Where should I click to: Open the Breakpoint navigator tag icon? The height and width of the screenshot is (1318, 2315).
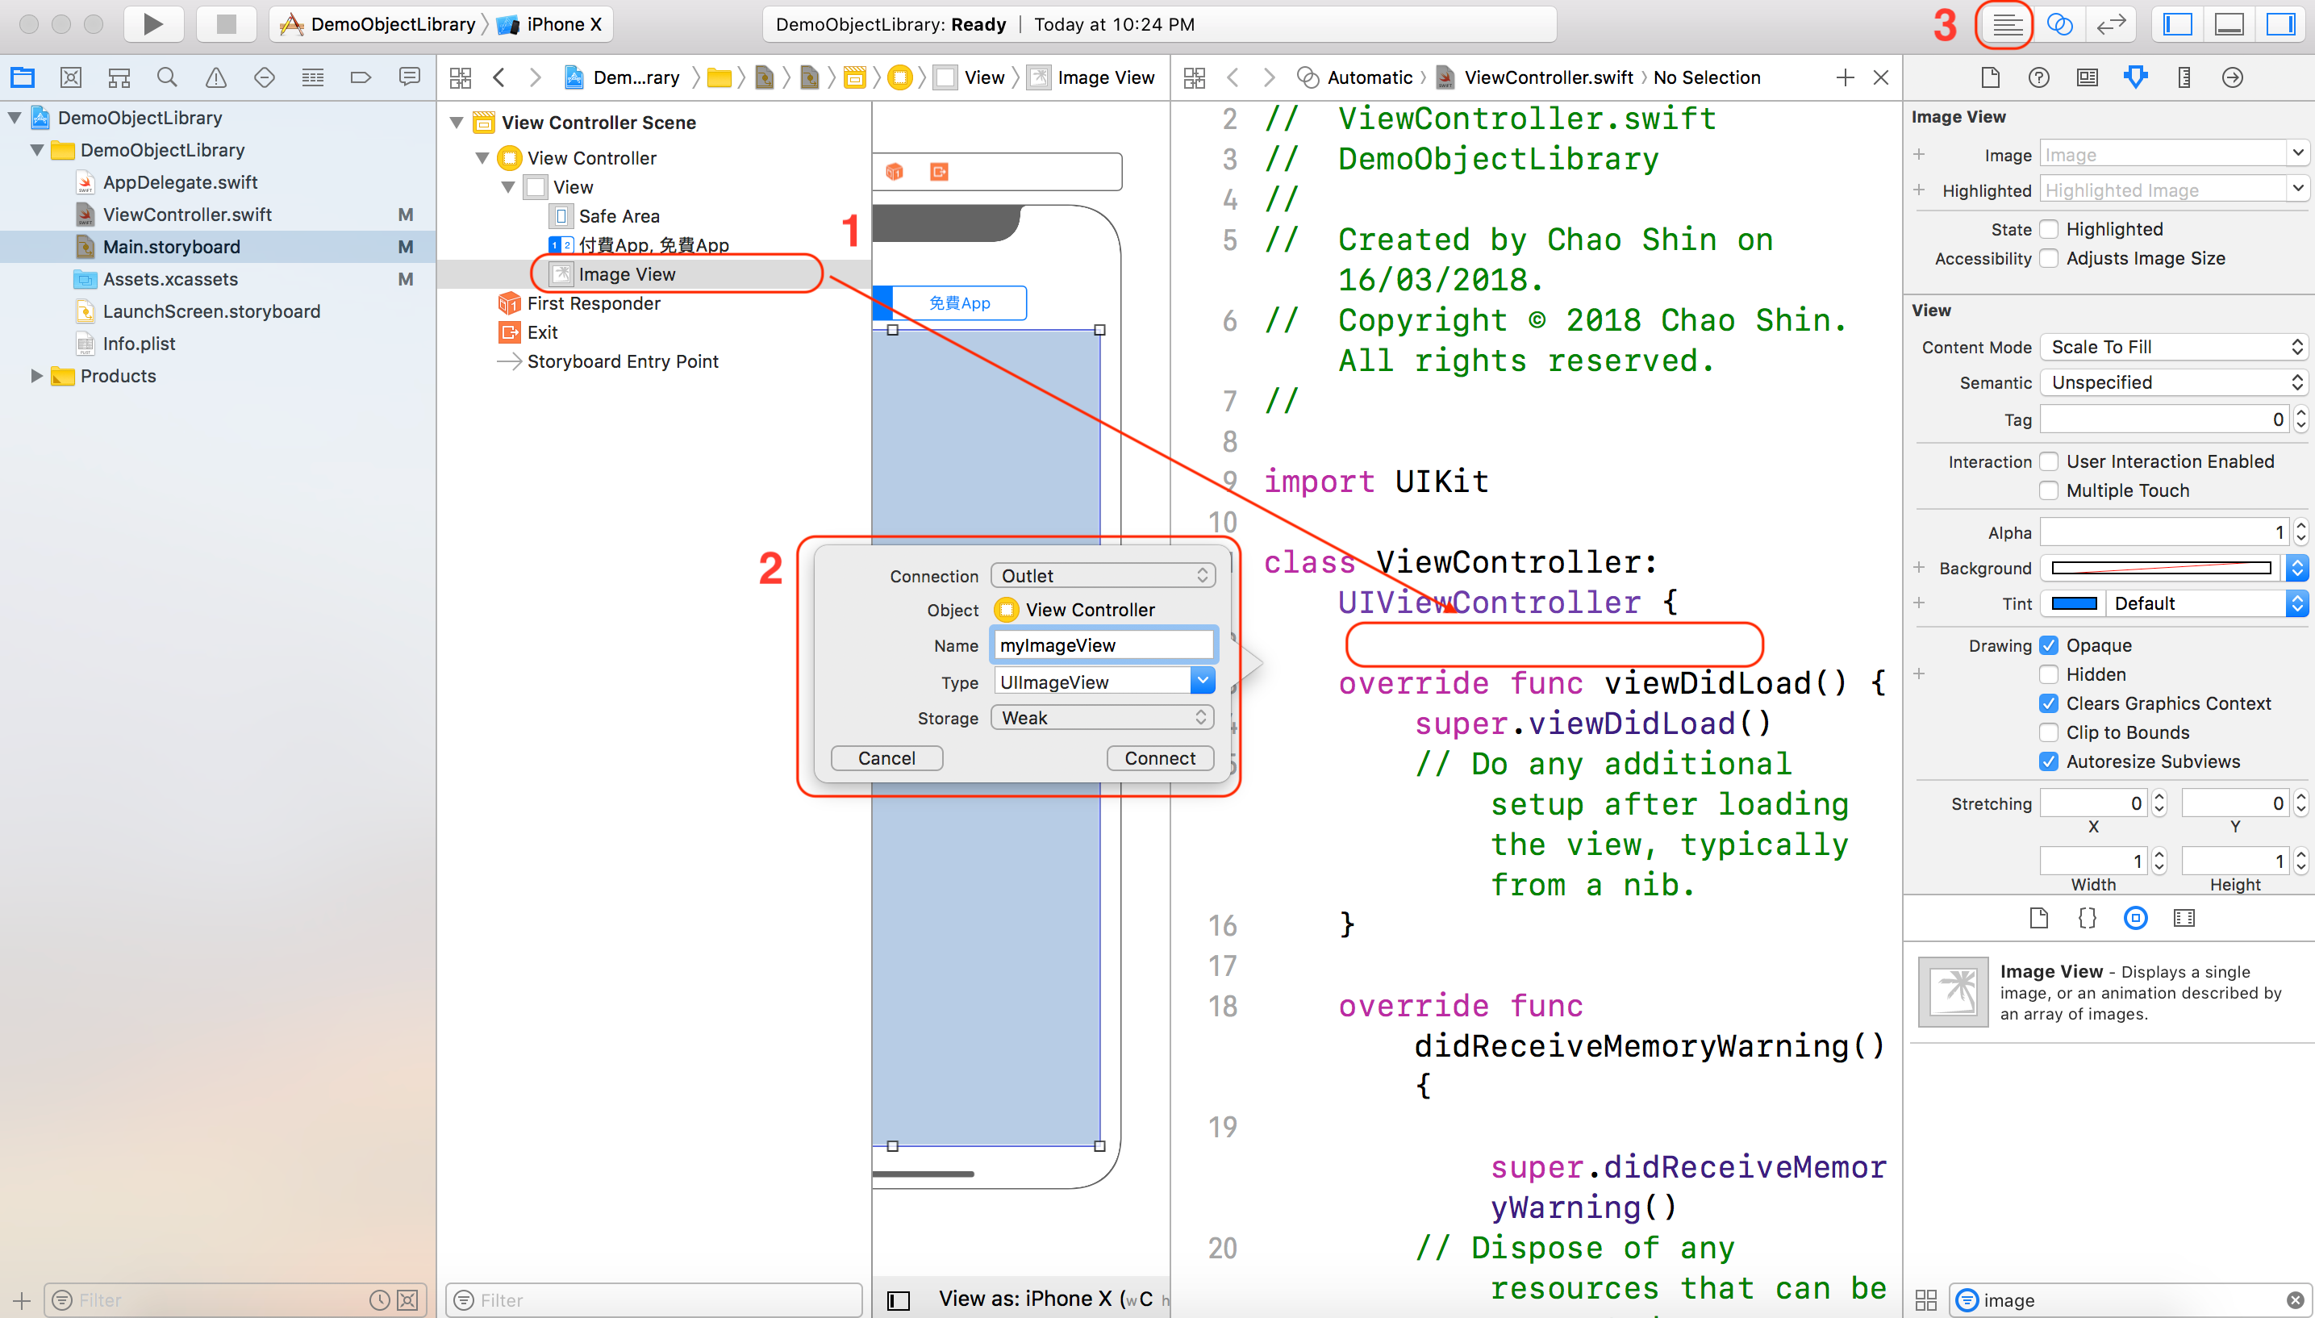(361, 77)
